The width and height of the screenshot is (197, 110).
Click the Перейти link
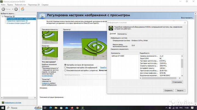pyautogui.click(x=103, y=68)
